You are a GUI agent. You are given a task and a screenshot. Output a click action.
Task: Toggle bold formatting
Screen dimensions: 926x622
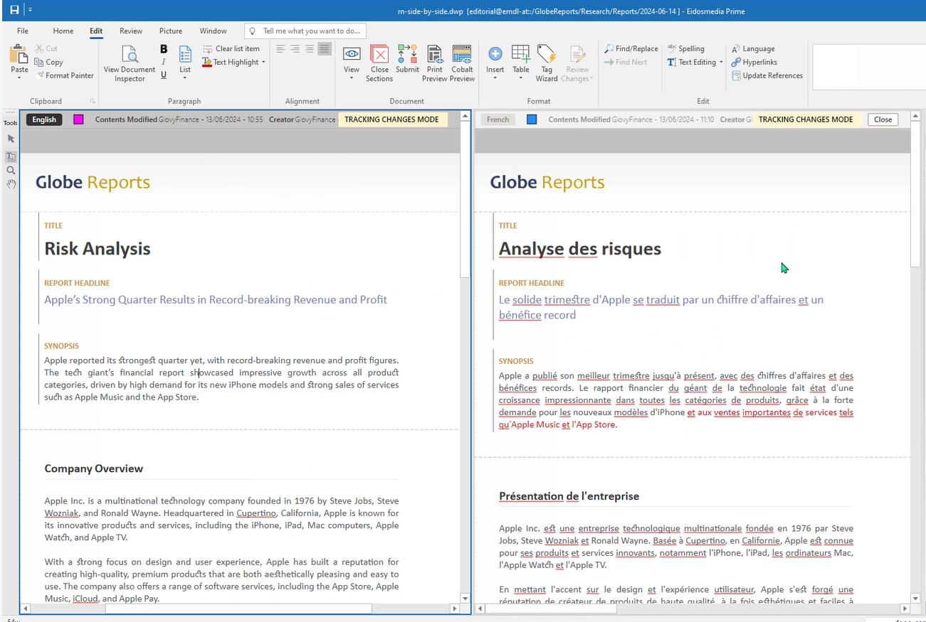pyautogui.click(x=164, y=49)
